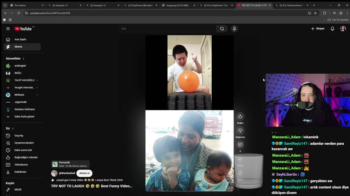
Task: Mute the TRY NOT TO LAUGH tab audio
Action: pyautogui.click(x=265, y=5)
